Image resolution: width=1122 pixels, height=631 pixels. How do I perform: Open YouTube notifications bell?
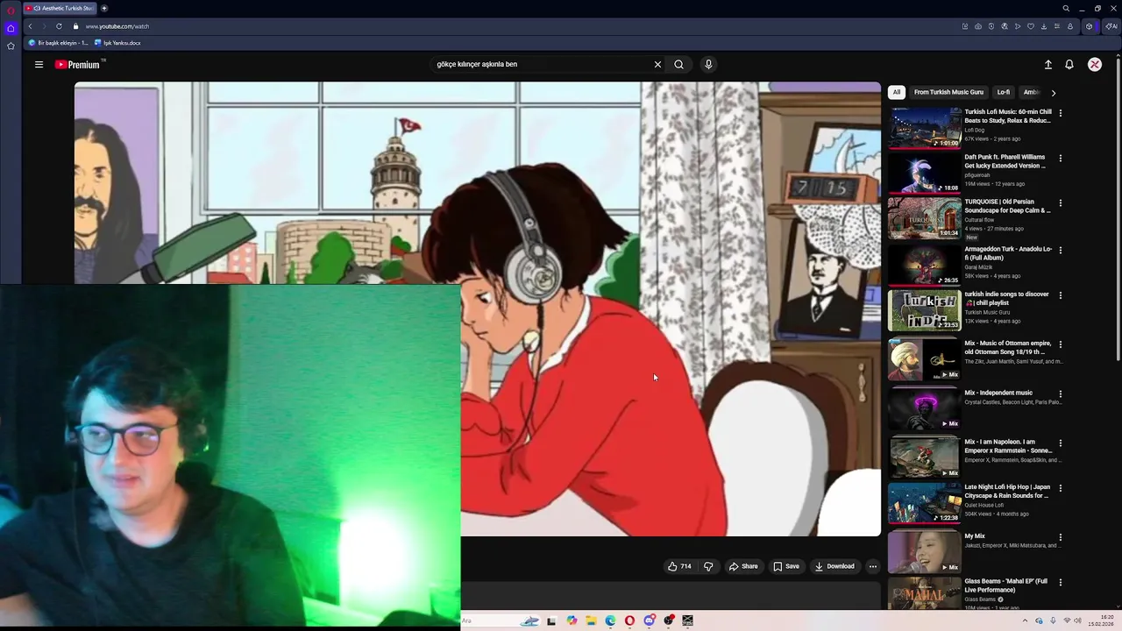(x=1069, y=64)
